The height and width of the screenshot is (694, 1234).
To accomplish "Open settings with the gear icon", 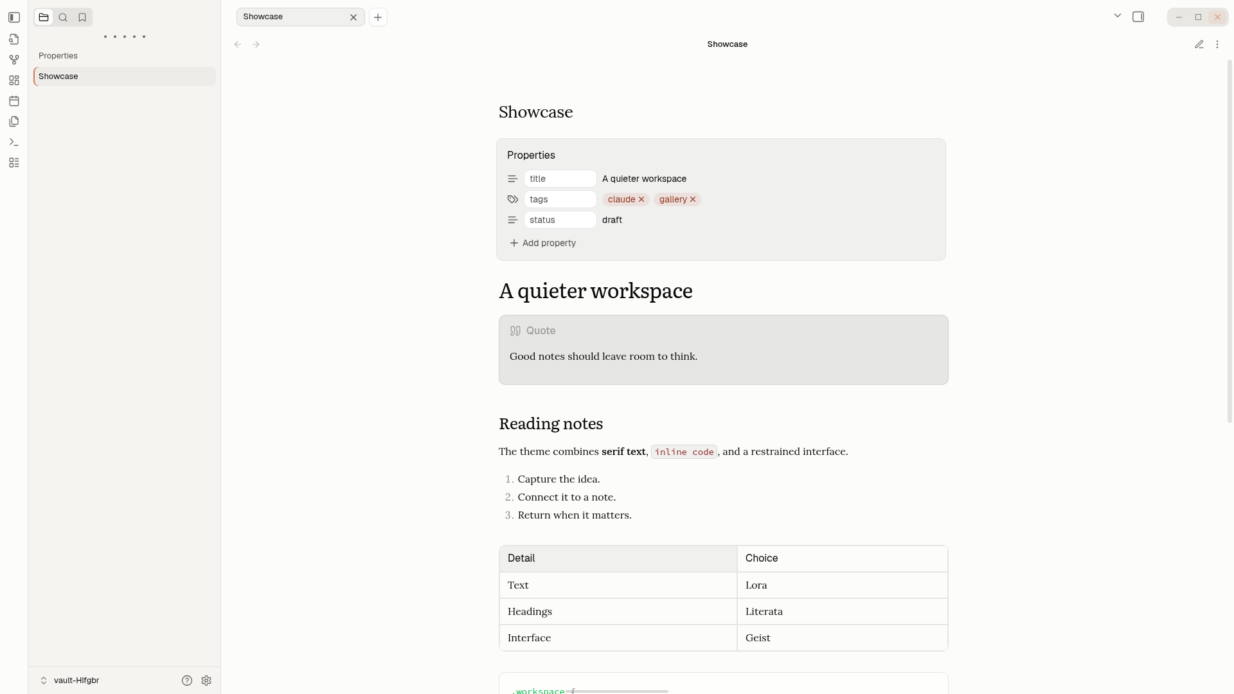I will point(206,681).
